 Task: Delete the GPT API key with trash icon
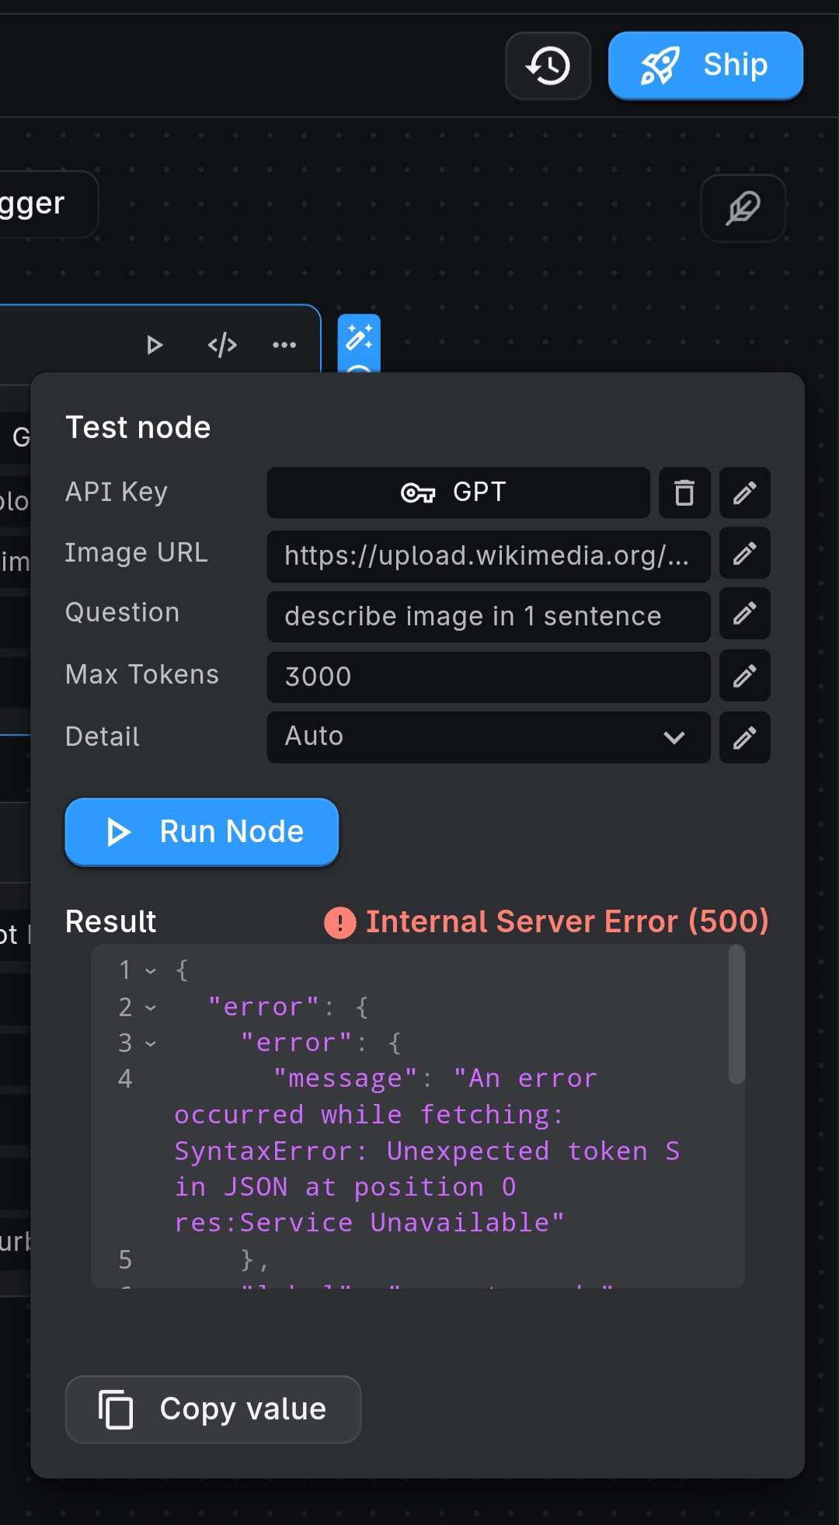pyautogui.click(x=684, y=493)
